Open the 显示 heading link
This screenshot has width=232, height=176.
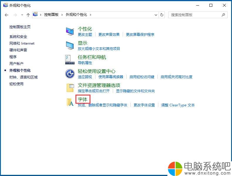(x=83, y=43)
